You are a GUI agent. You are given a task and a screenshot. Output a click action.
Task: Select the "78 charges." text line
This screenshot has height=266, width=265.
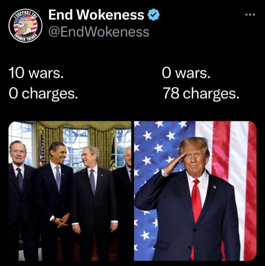pyautogui.click(x=201, y=94)
